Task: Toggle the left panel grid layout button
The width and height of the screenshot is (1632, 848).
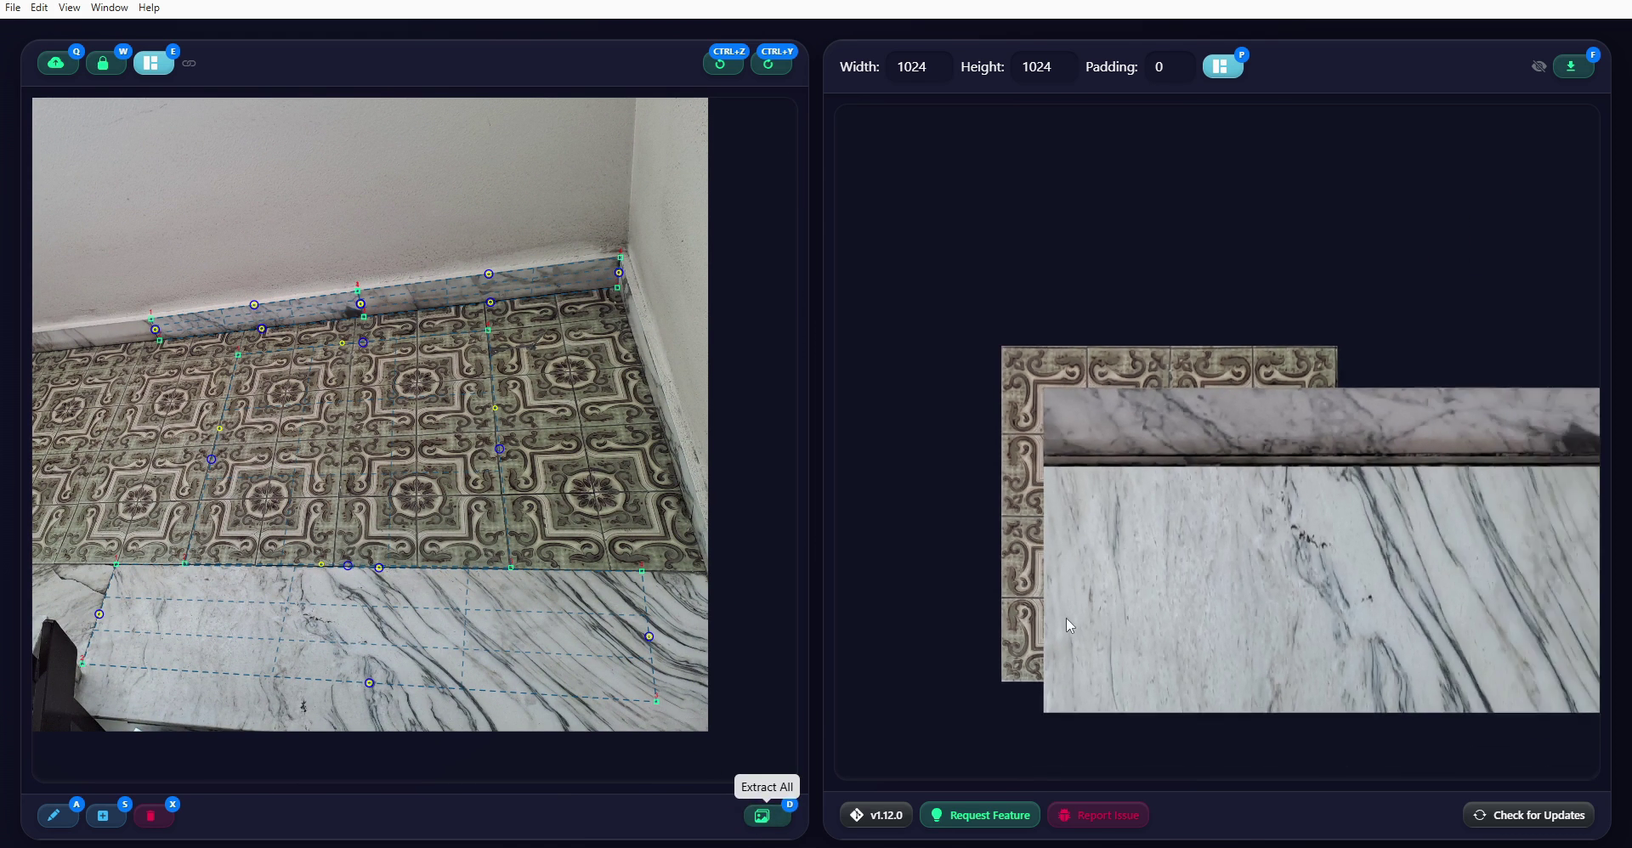Action: coord(152,63)
